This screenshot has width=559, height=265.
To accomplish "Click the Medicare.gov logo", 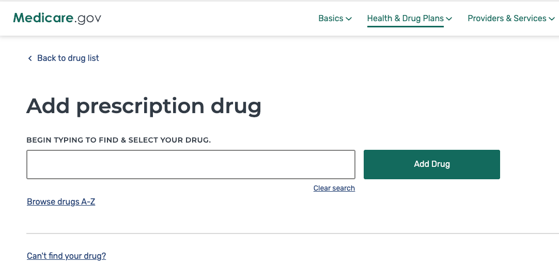I will [x=57, y=18].
